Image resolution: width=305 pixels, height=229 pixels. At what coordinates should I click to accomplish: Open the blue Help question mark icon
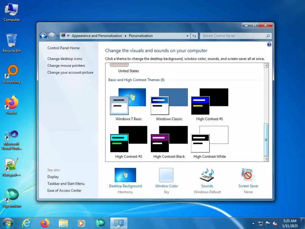pyautogui.click(x=269, y=45)
